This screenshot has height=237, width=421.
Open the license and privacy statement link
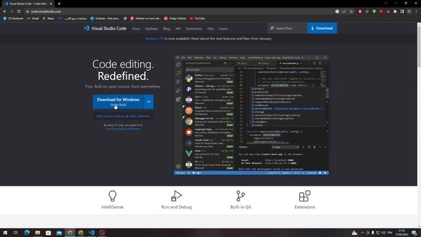click(x=123, y=129)
